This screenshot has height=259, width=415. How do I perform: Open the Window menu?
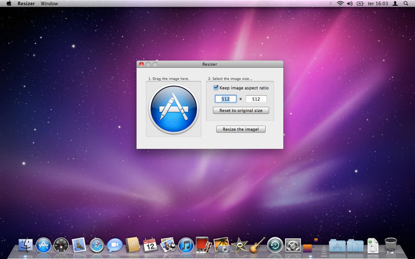point(49,4)
